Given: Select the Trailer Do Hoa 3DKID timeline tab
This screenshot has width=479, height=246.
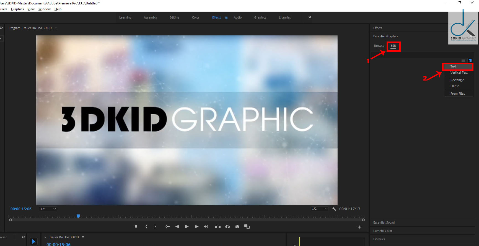Looking at the screenshot, I should [64, 237].
